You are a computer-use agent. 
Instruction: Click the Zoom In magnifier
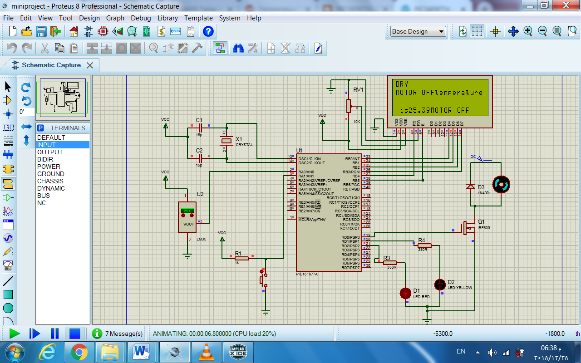[x=527, y=31]
